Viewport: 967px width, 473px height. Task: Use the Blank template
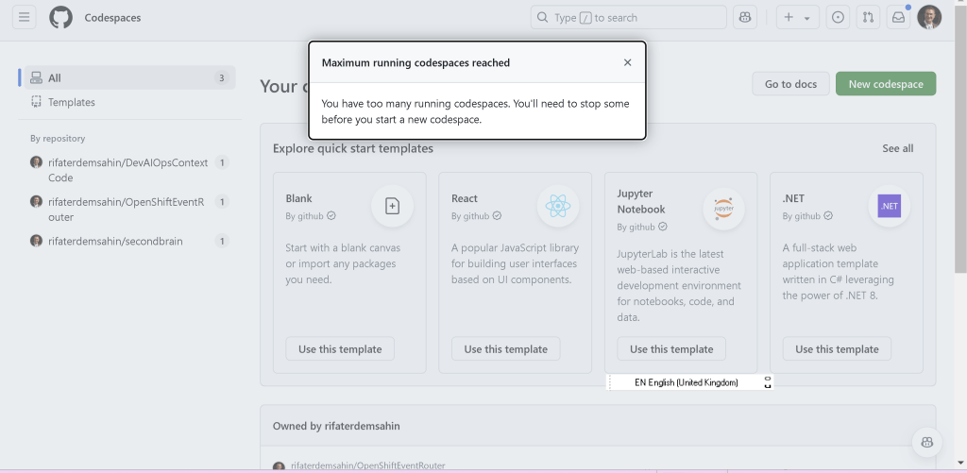[340, 349]
